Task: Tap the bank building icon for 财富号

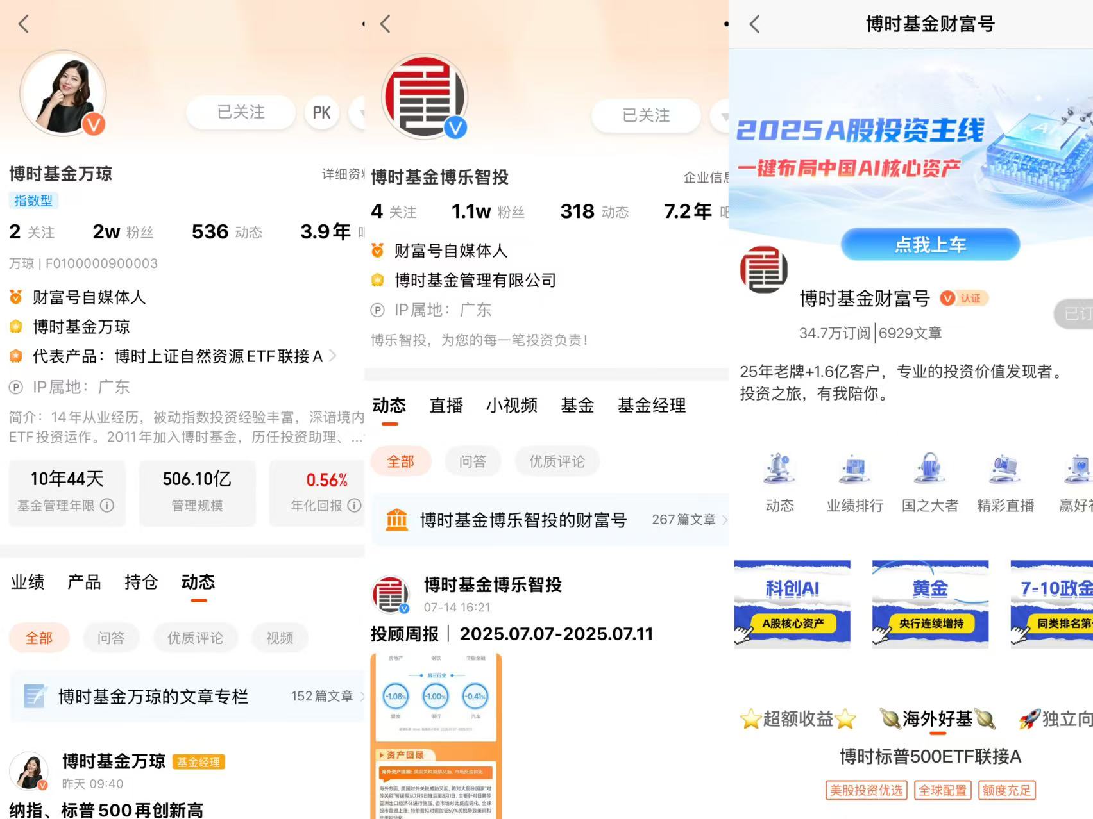Action: [x=396, y=520]
